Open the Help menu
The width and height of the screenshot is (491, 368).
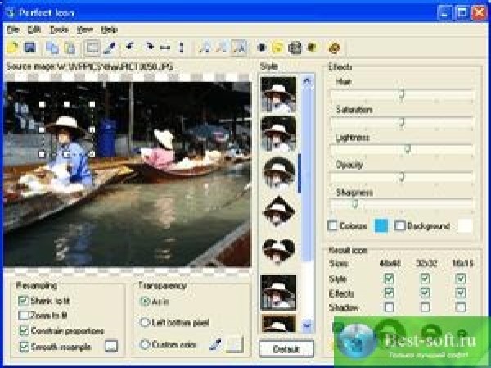click(110, 30)
